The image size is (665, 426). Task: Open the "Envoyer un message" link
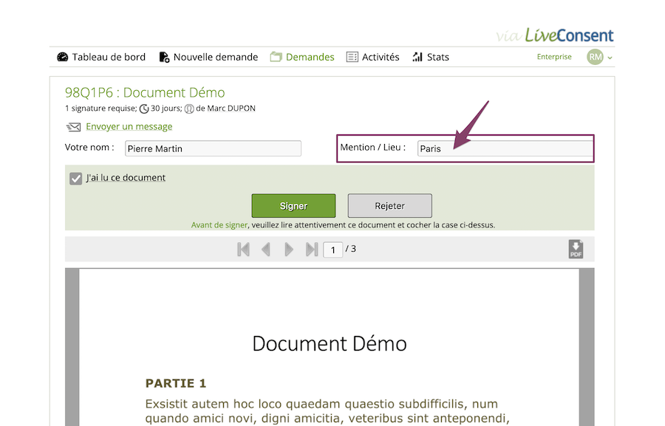[x=129, y=127]
